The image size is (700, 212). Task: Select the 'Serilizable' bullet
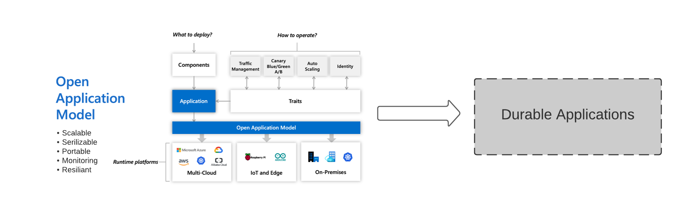(80, 142)
